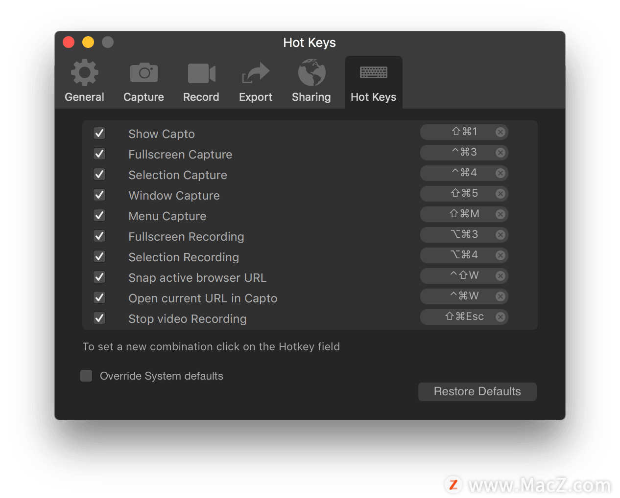Uncheck Open current URL in Capto
The width and height of the screenshot is (620, 498).
[x=99, y=297]
